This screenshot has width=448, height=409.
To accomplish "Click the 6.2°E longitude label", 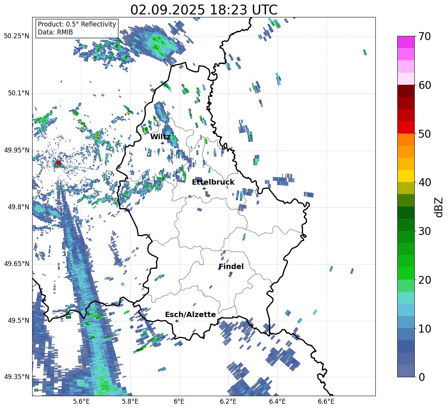I will [x=228, y=401].
